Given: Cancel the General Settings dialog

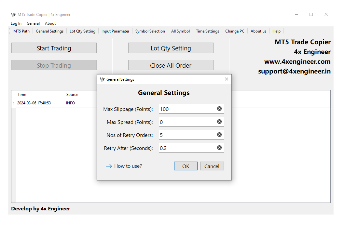Looking at the screenshot, I should click(212, 166).
